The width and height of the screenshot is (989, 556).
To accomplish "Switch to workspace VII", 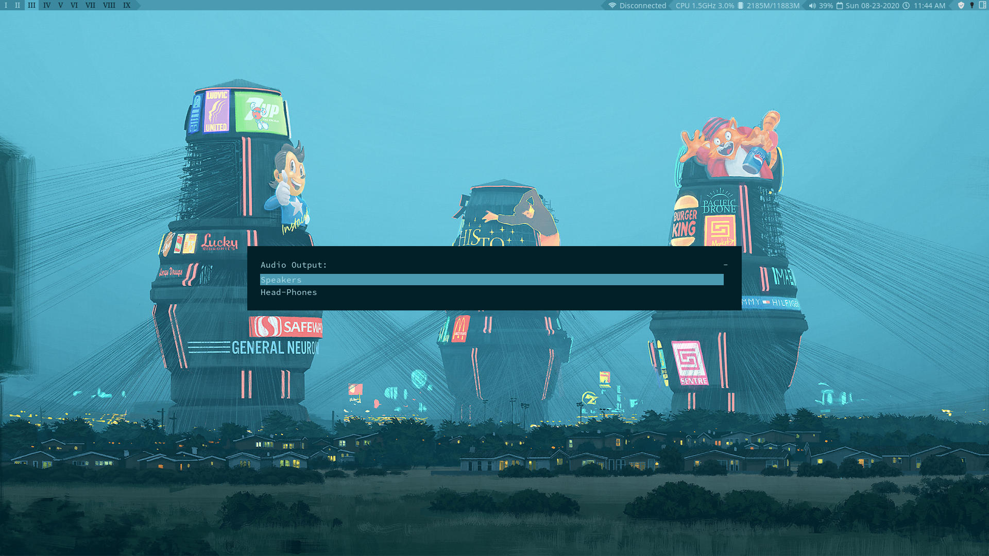I will click(x=91, y=5).
